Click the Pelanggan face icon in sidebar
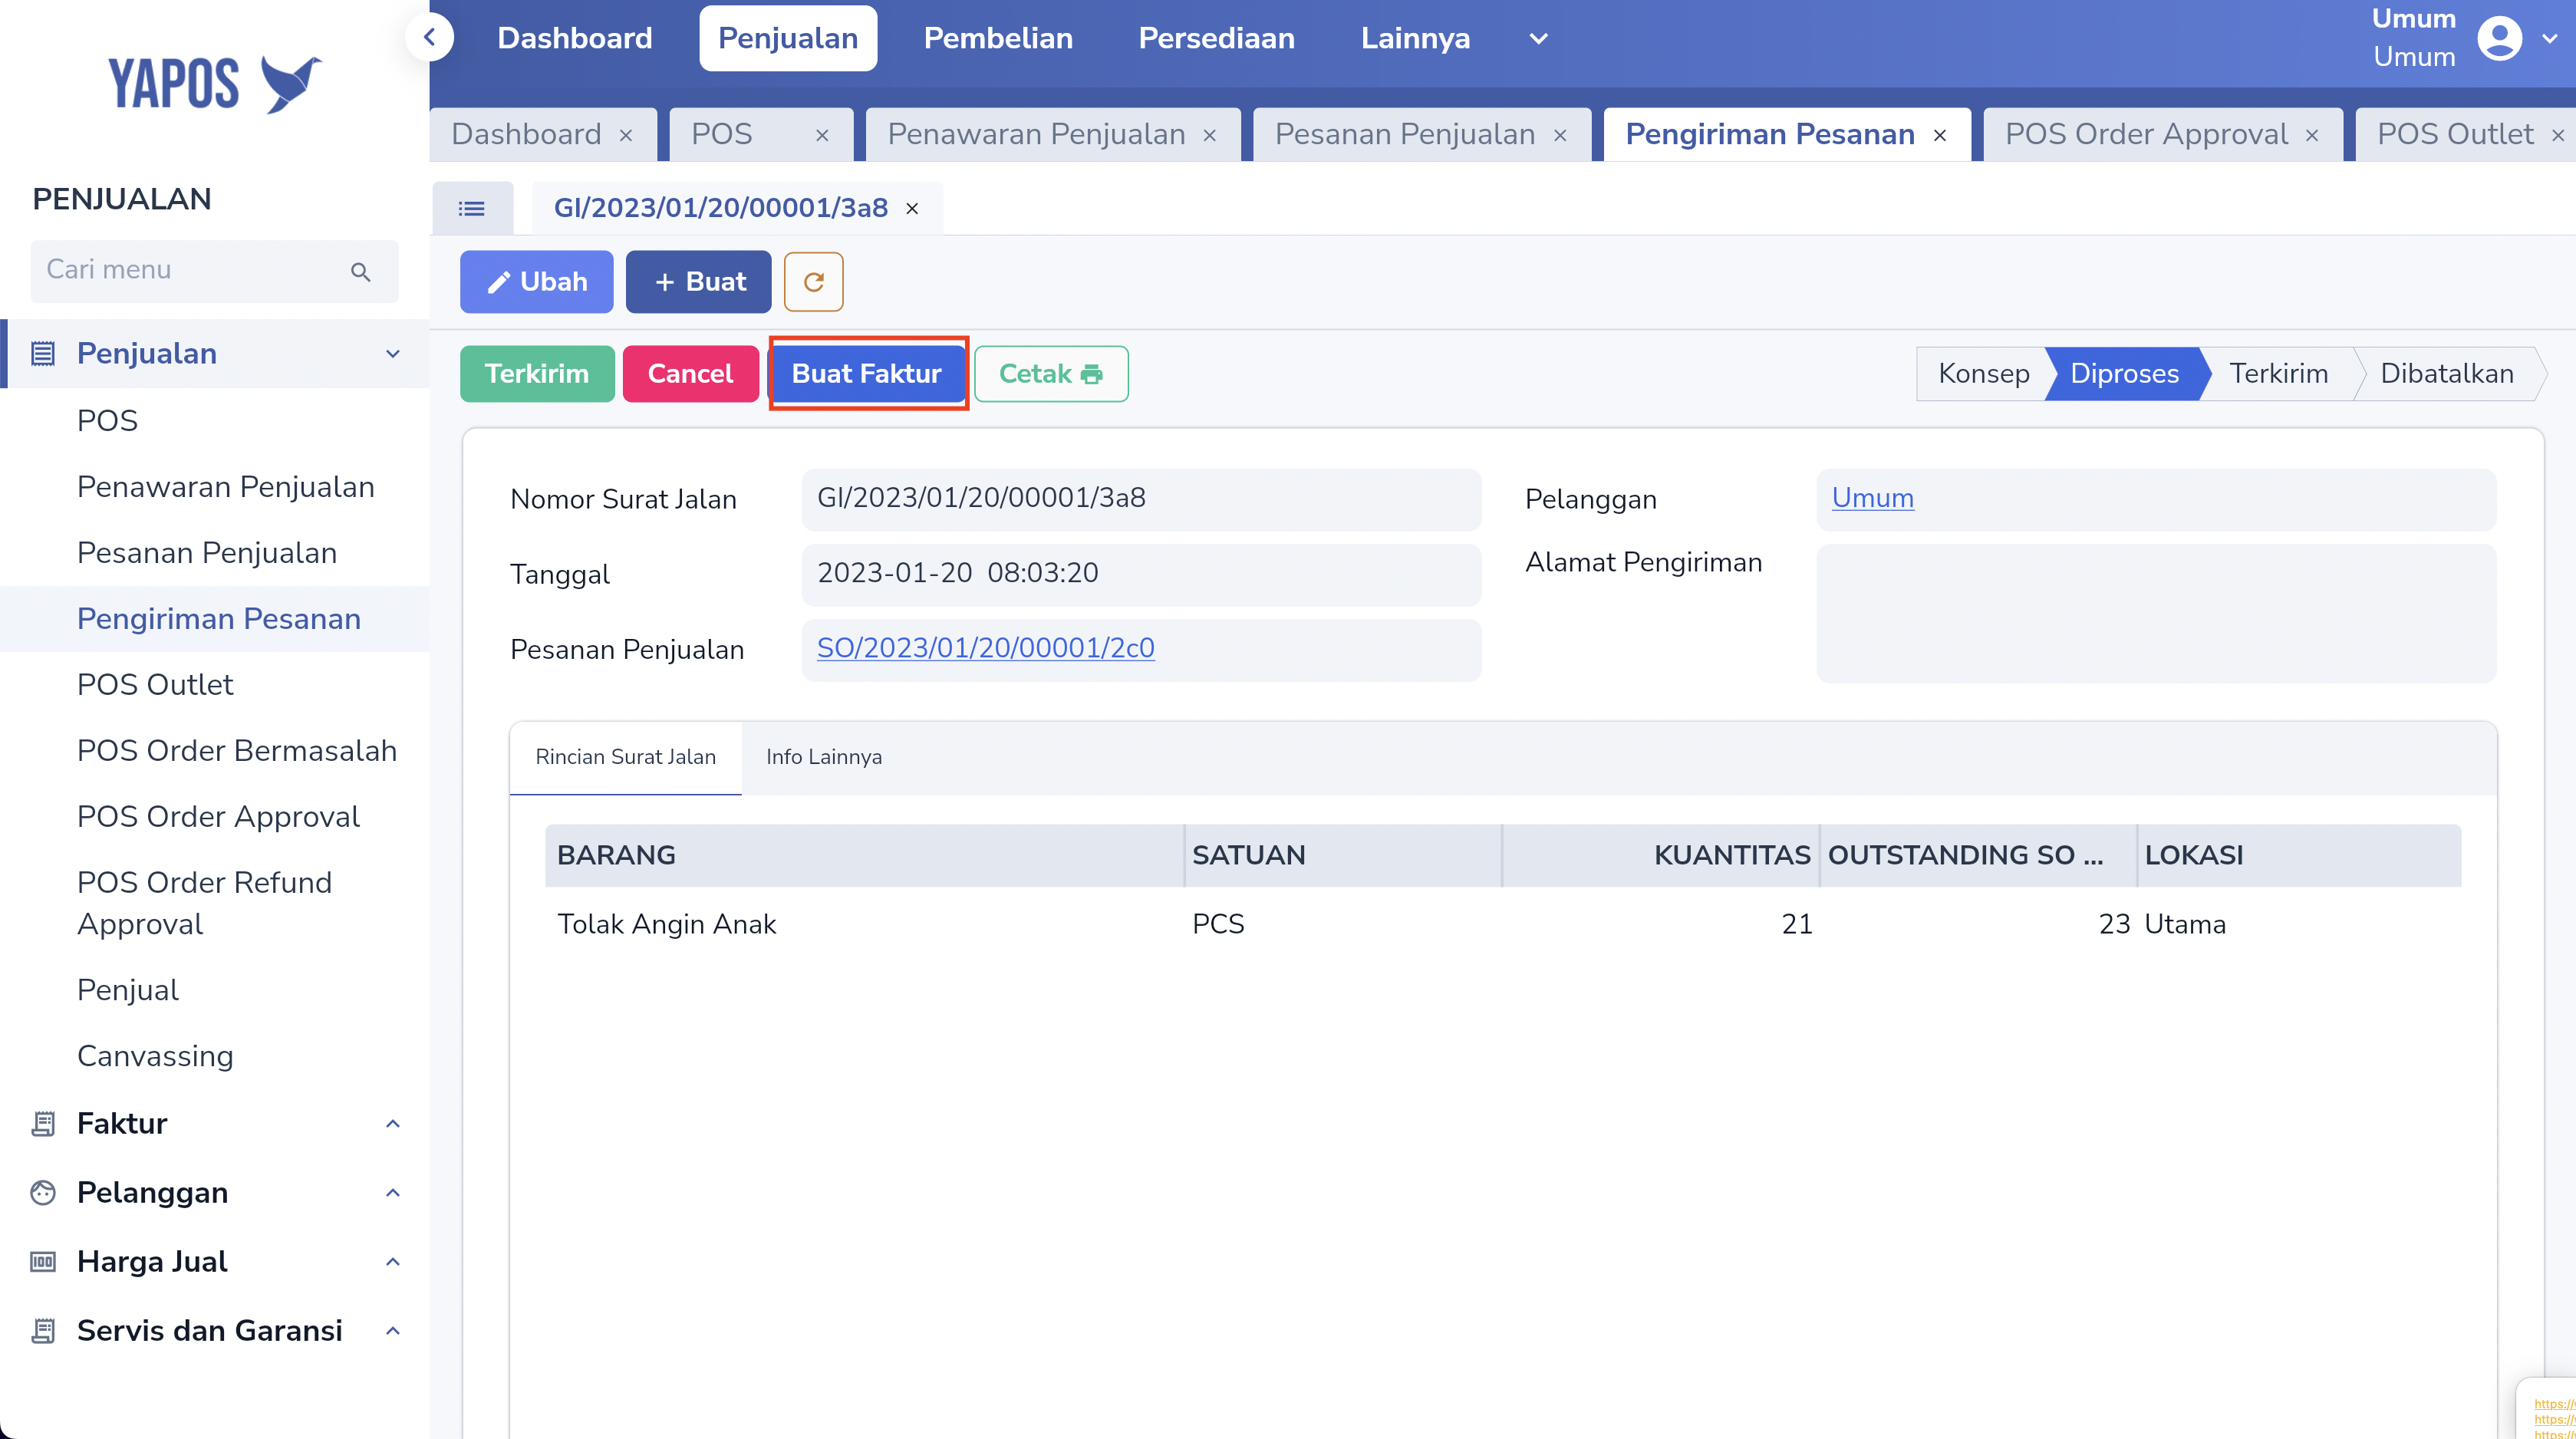 pos(43,1192)
